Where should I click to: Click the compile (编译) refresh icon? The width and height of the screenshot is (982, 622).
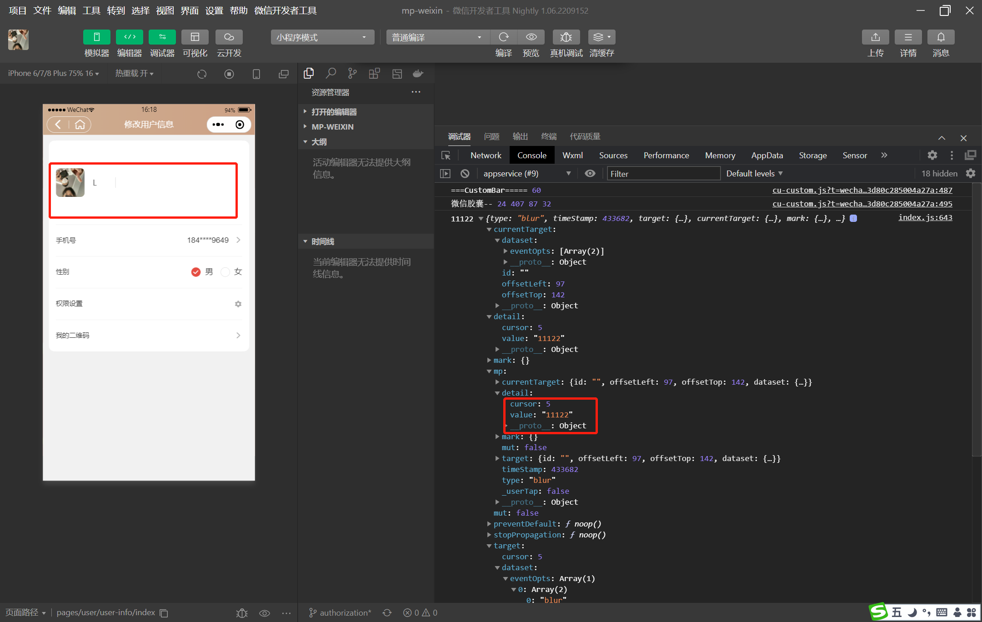click(x=503, y=37)
